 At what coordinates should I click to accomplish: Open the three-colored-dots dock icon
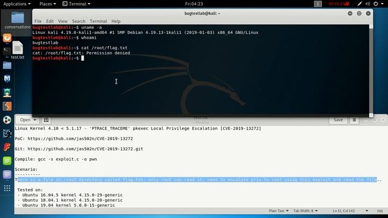pos(7,120)
